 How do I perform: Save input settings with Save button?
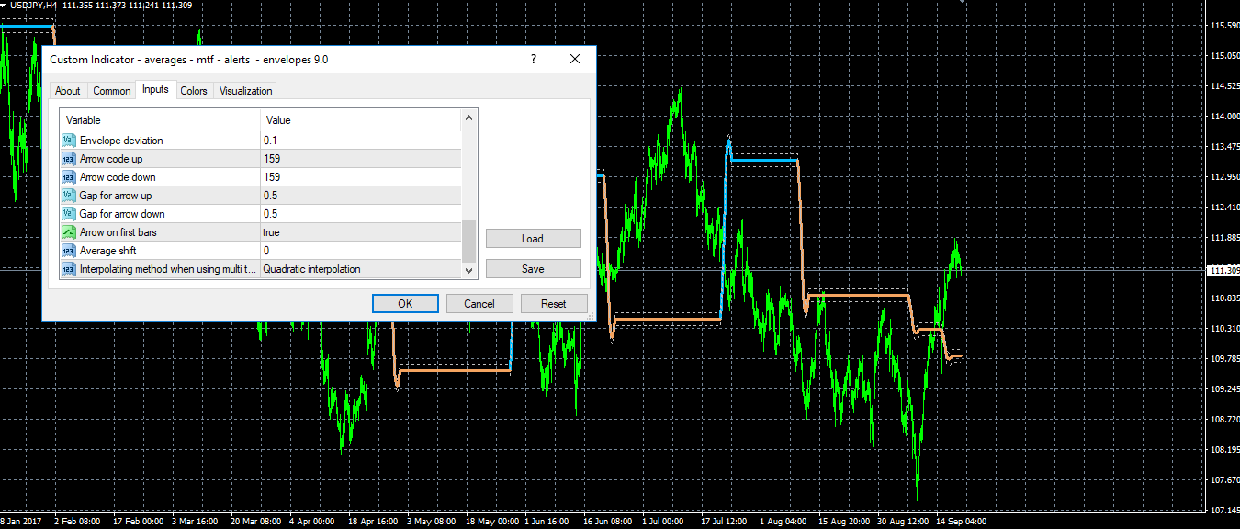(x=533, y=269)
